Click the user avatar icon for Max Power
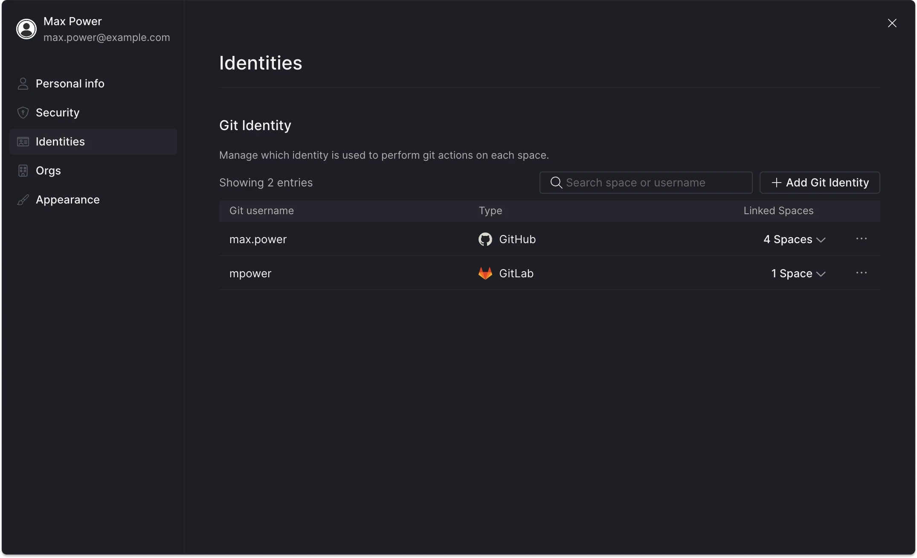Image resolution: width=917 pixels, height=558 pixels. 26,29
